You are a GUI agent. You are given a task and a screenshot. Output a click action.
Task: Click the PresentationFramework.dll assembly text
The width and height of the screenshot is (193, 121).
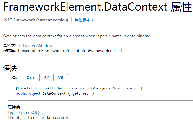point(90,51)
